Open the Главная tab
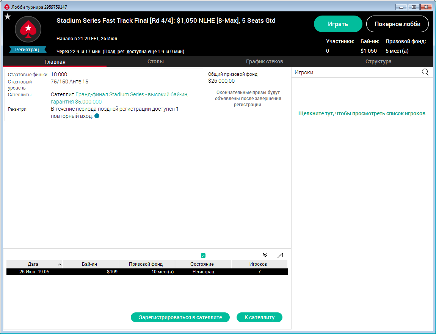The height and width of the screenshot is (334, 436). 55,62
